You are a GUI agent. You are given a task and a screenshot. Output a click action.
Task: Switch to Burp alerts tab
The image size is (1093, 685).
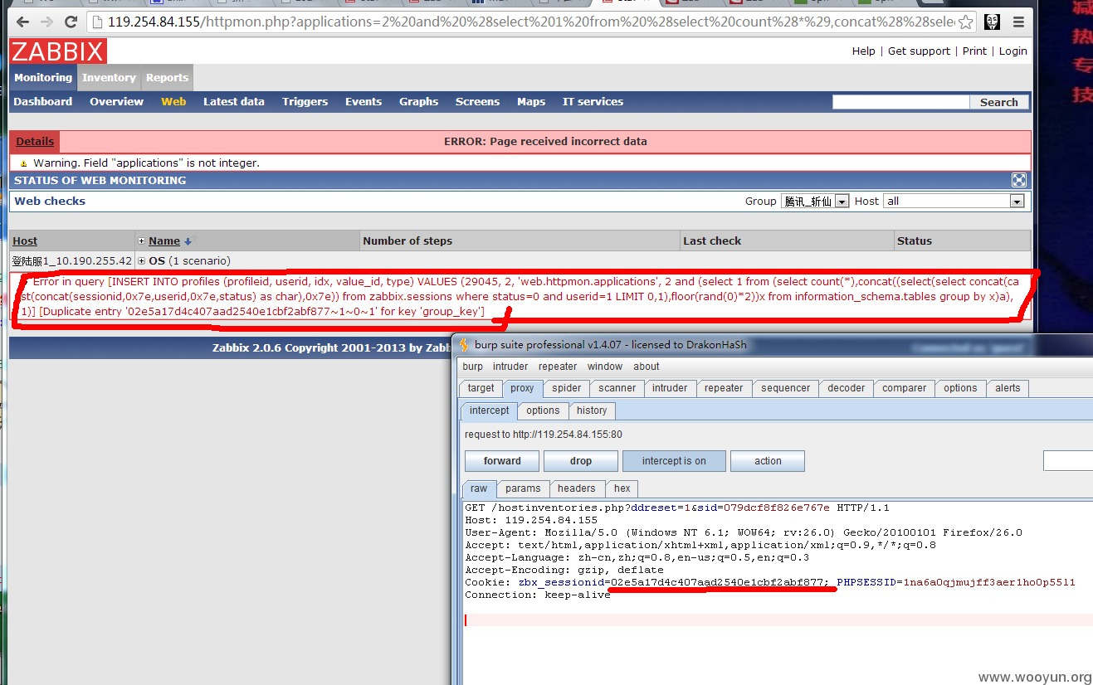click(1008, 388)
